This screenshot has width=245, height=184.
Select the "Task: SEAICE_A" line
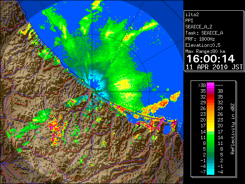(x=204, y=33)
